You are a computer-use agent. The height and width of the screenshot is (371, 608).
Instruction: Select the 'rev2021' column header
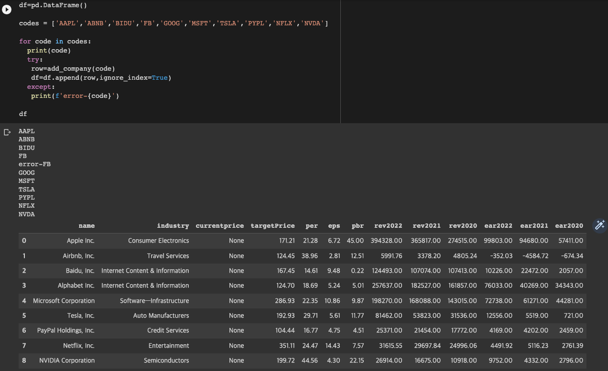426,226
